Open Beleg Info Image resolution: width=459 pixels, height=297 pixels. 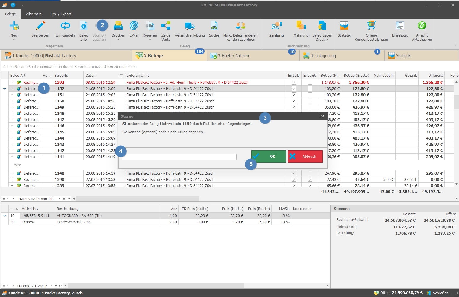[x=84, y=31]
